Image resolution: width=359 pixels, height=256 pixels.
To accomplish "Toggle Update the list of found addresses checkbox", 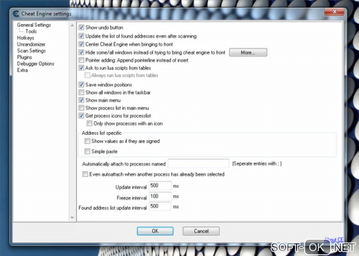I will [81, 36].
